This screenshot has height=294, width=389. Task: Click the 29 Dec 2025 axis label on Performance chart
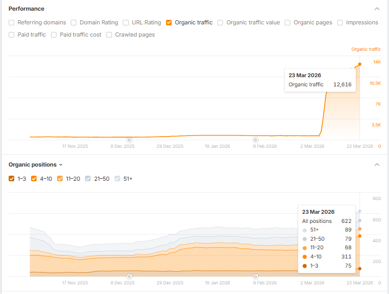pyautogui.click(x=170, y=146)
